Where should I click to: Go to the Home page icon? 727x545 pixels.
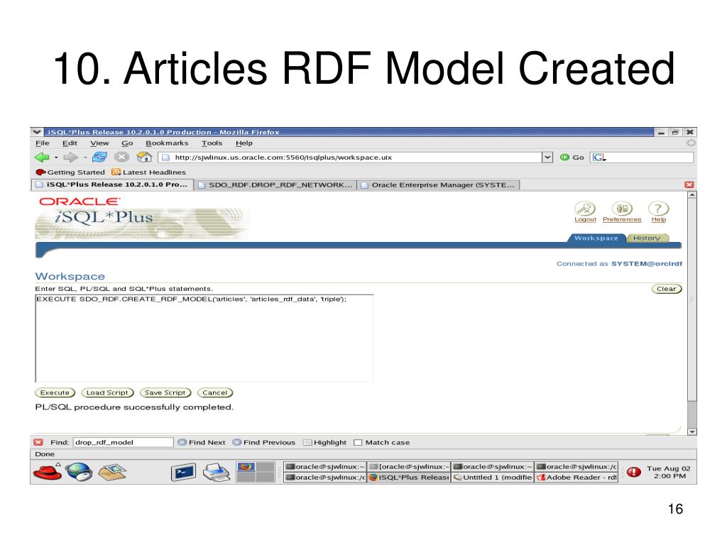(144, 157)
